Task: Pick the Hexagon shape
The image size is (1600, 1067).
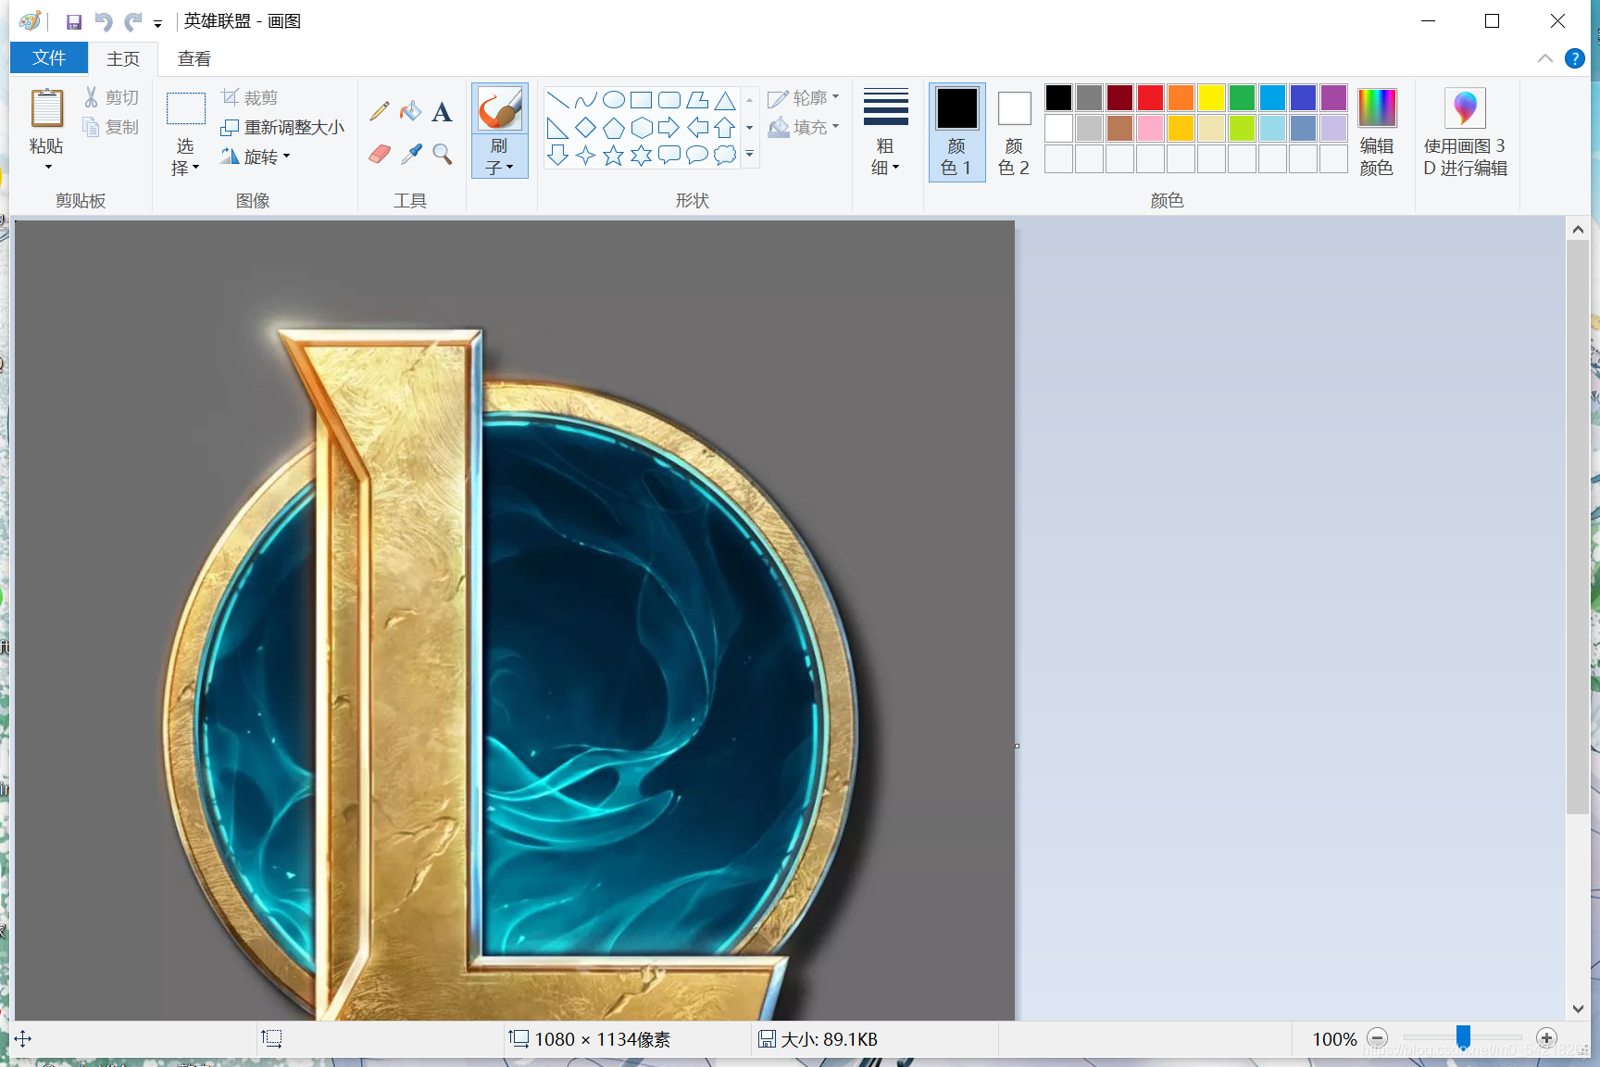Action: point(641,128)
